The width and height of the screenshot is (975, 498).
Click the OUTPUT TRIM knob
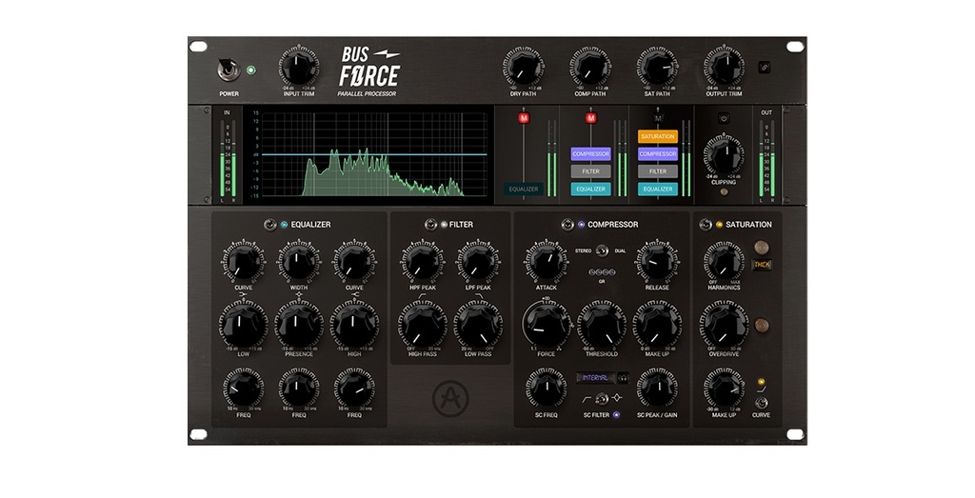coord(724,67)
